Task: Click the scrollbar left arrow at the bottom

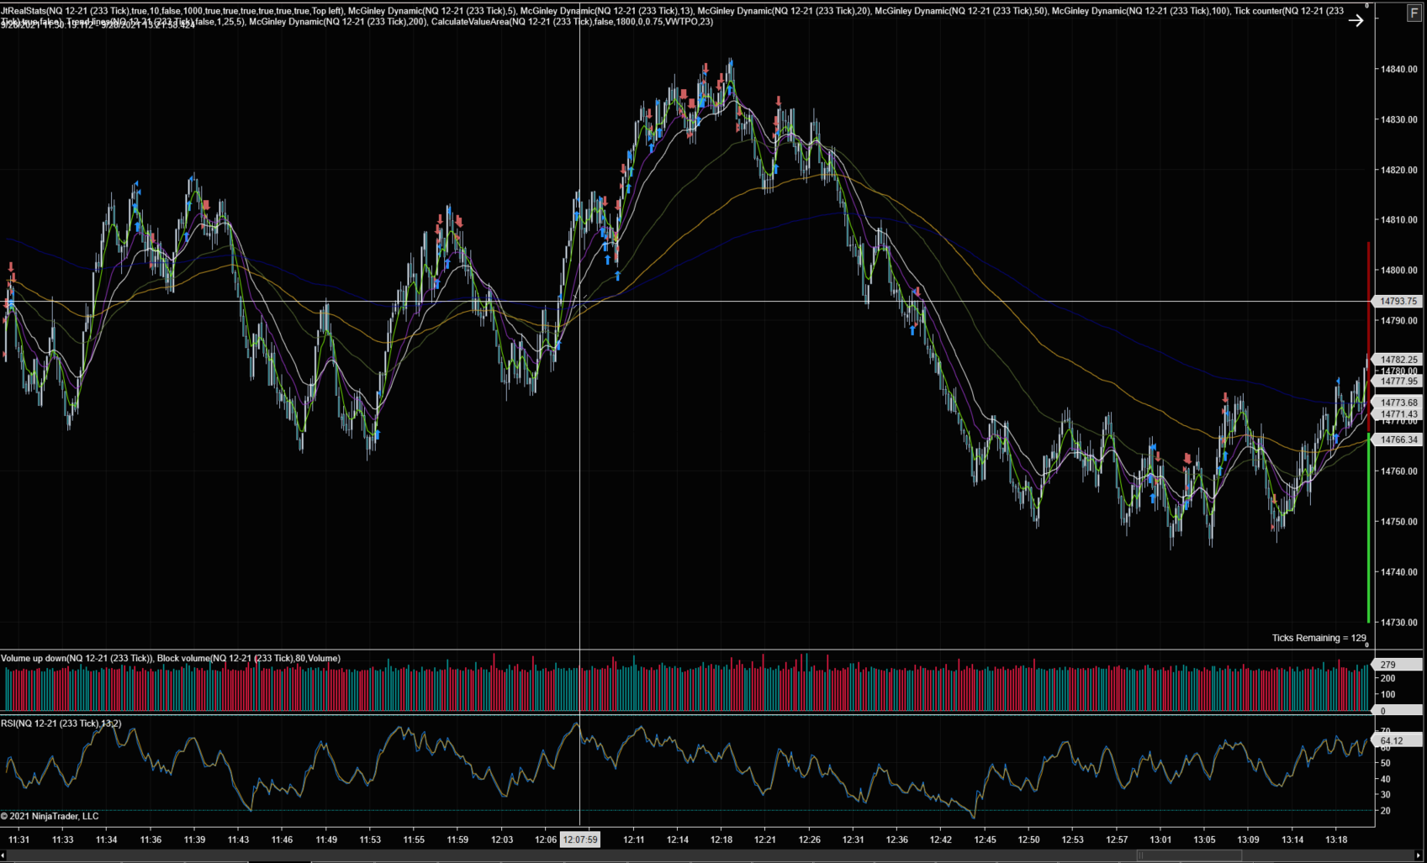Action: coord(3,855)
